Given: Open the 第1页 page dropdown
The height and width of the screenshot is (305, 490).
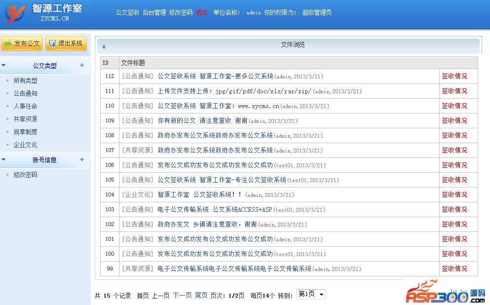Looking at the screenshot, I should tap(310, 294).
